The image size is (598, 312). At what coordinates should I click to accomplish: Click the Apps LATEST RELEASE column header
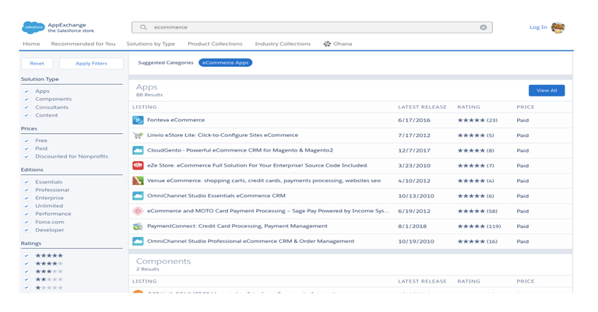pyautogui.click(x=422, y=107)
